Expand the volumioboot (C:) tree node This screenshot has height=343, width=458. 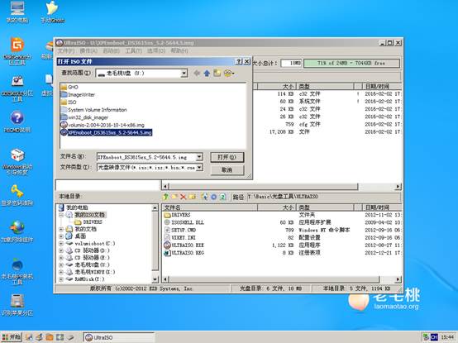pos(61,244)
